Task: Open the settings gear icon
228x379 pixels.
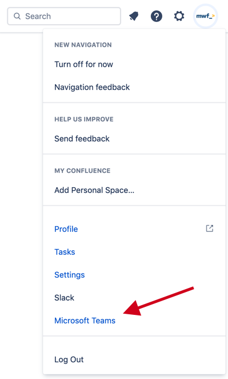Action: [179, 16]
